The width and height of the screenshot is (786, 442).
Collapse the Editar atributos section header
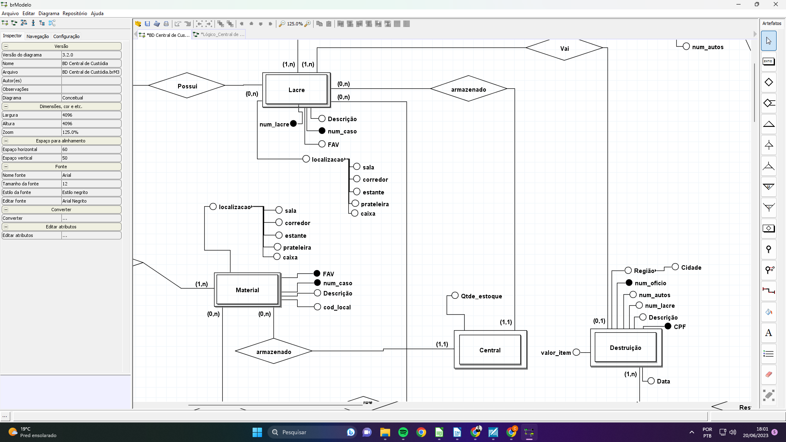6,227
